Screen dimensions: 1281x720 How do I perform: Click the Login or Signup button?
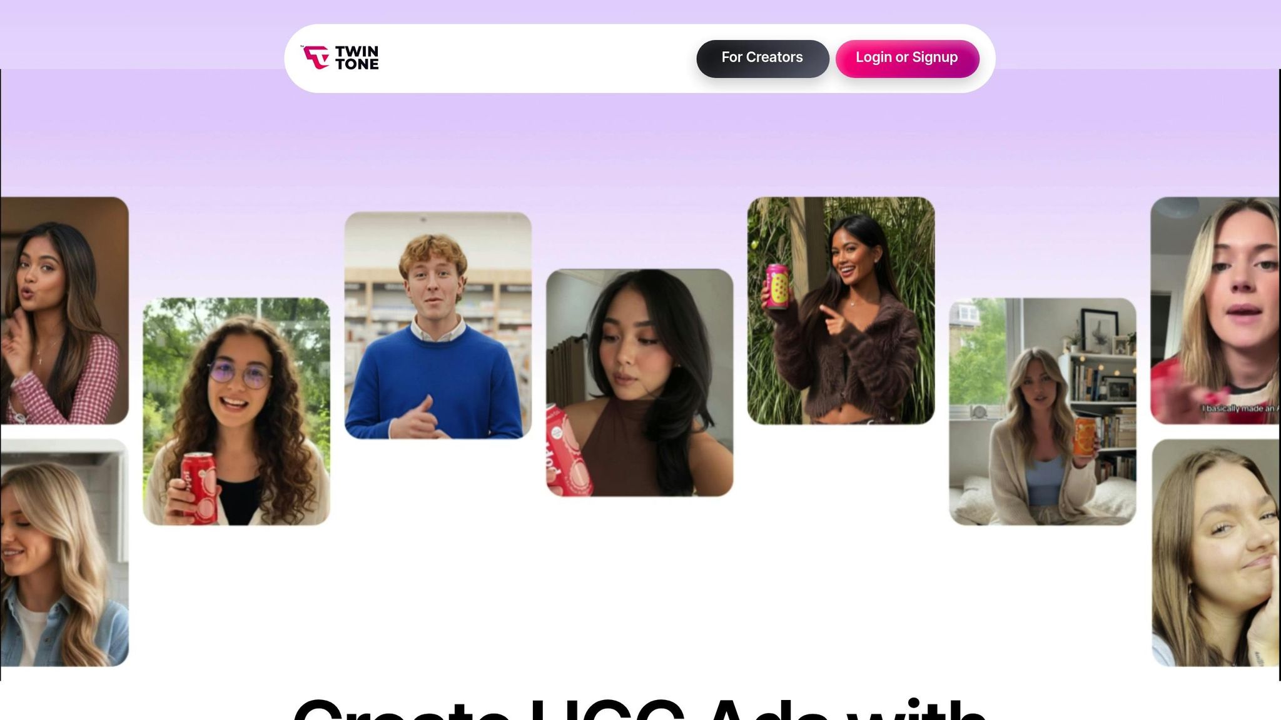907,58
